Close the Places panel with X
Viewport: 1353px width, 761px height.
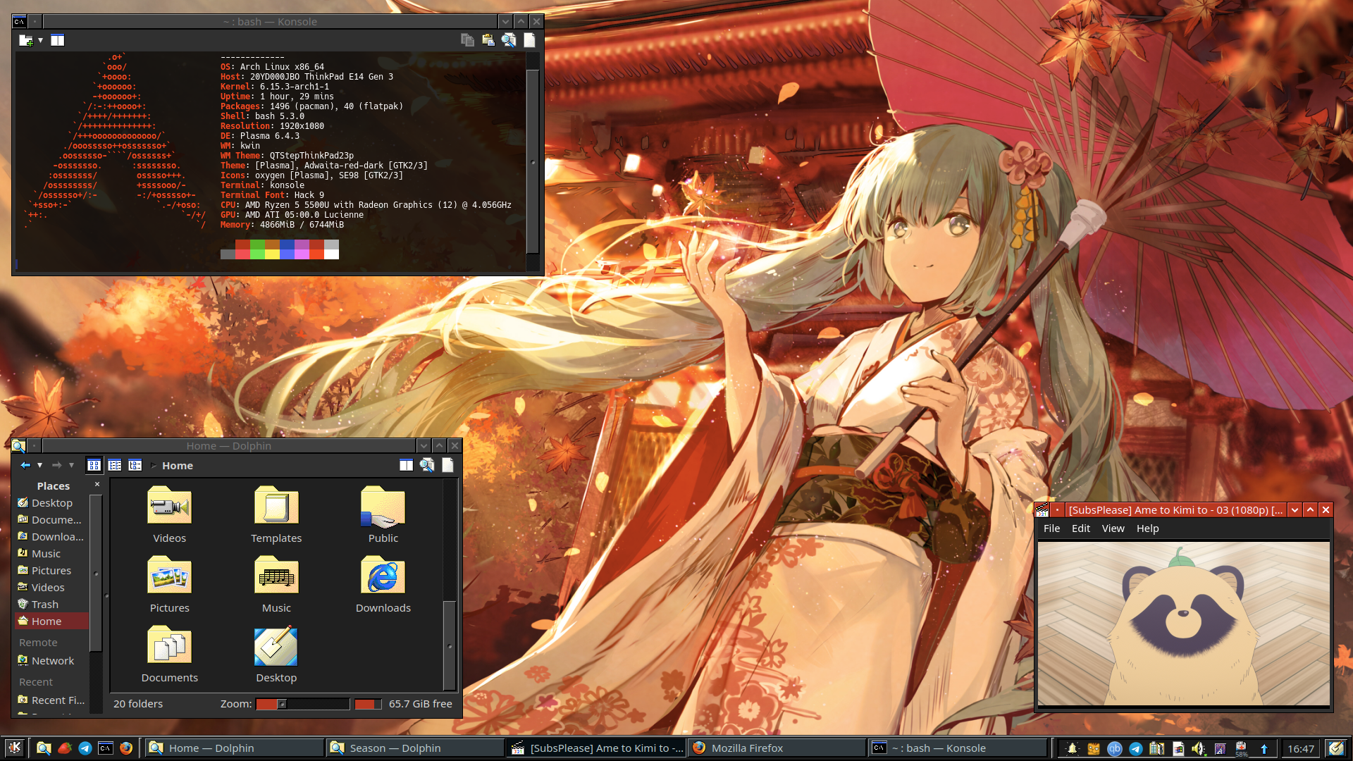coord(97,484)
